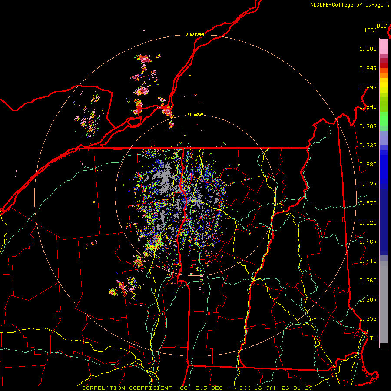Select the 0.520 legend value
391x391 pixels.
(x=368, y=223)
